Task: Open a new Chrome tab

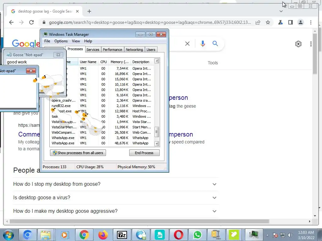Action: [x=89, y=11]
